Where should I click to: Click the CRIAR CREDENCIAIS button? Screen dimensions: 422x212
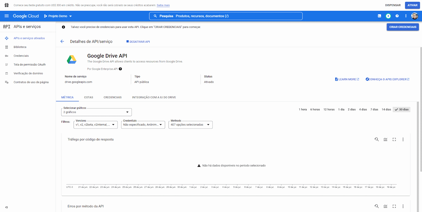[403, 27]
